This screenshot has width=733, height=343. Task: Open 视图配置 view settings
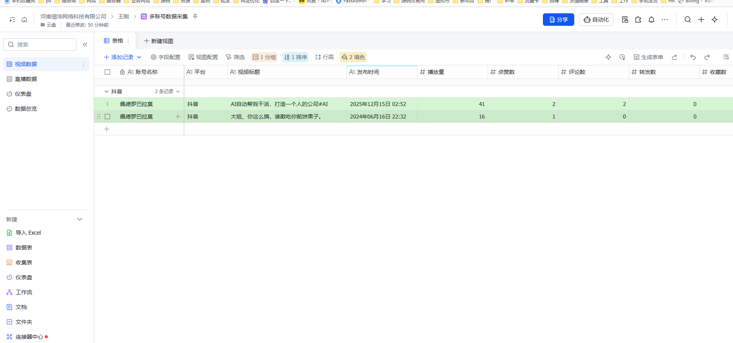(203, 57)
